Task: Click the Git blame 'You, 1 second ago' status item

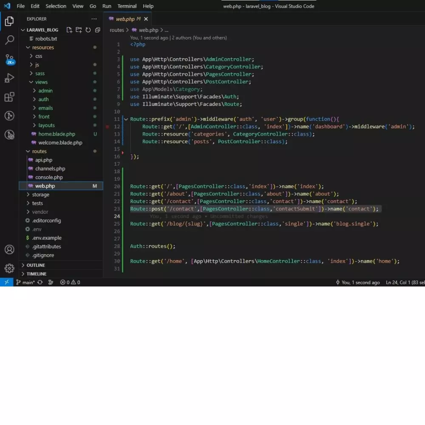Action: [x=358, y=282]
